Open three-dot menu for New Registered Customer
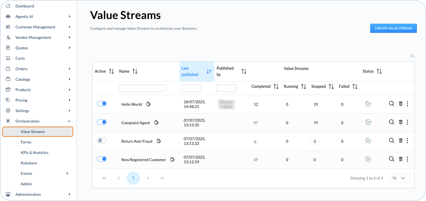Image resolution: width=426 pixels, height=201 pixels. coord(407,159)
